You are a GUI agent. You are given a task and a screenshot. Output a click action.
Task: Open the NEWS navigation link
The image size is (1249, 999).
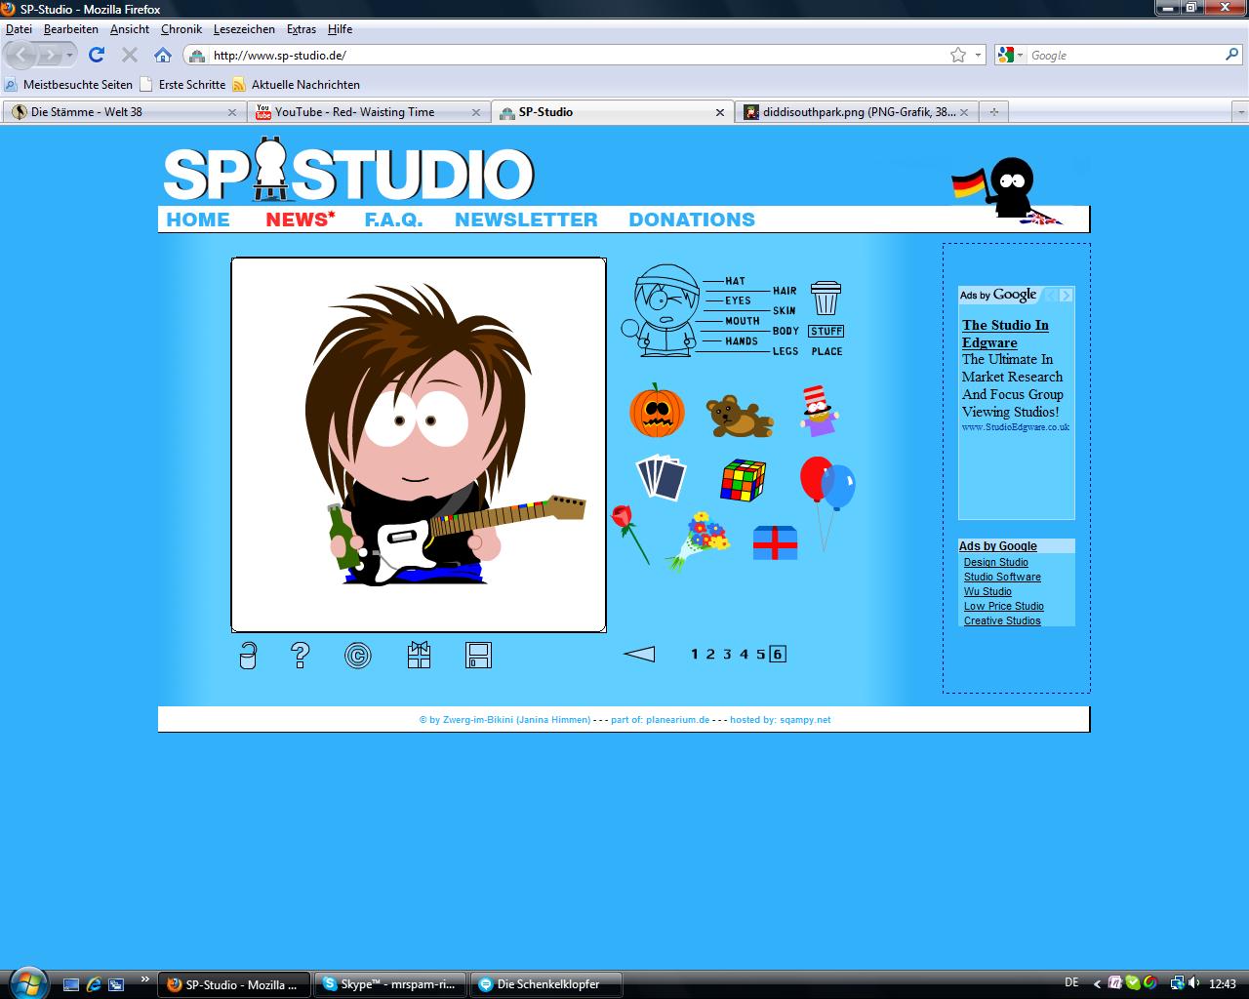click(x=300, y=220)
